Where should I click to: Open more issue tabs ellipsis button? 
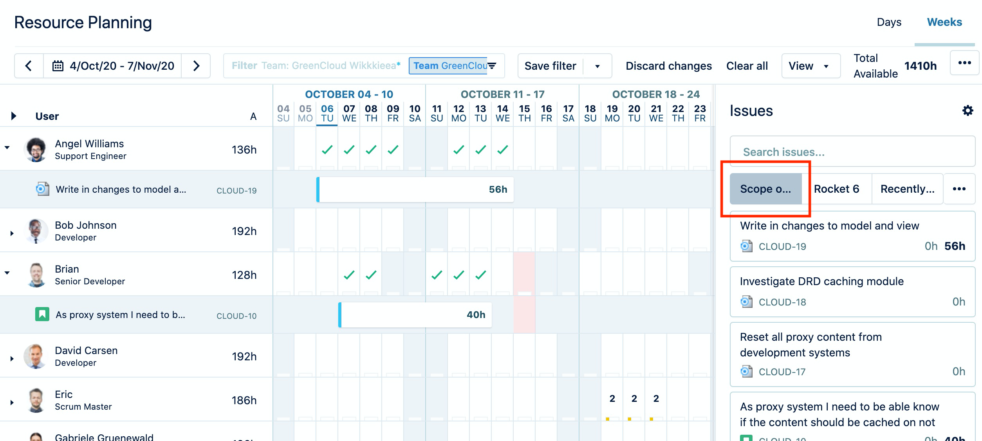click(x=959, y=189)
